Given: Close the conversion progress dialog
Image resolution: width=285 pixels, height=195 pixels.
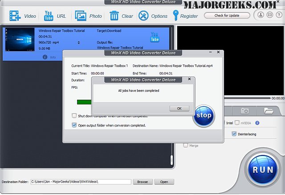Looking at the screenshot, I should tap(219, 52).
